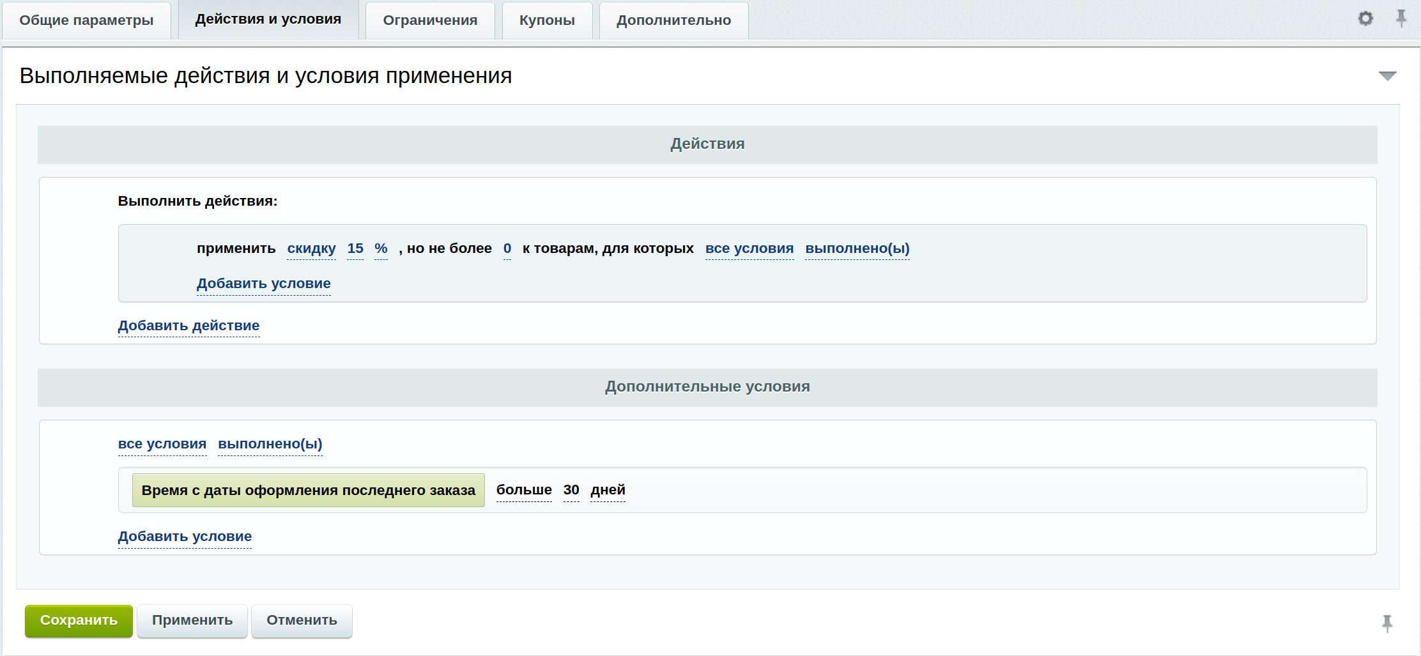Edit the discount value 15

(355, 248)
